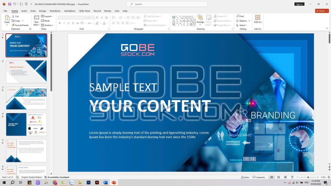Switch to Normal view icon in status bar
The image size is (331, 186).
272,177
